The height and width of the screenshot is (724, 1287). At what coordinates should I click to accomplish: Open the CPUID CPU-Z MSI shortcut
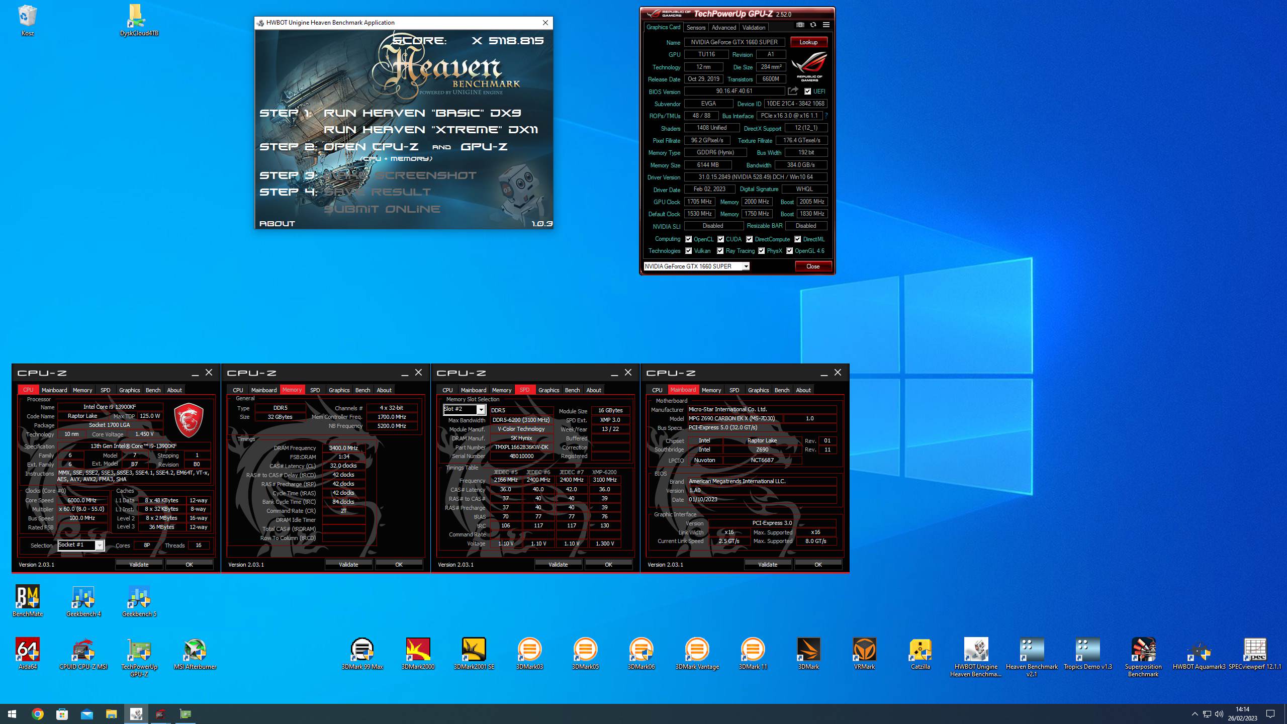(x=83, y=654)
